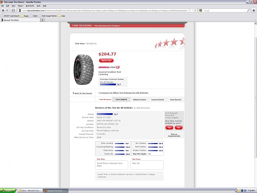This screenshot has width=257, height=193.
Task: Sort reviews by Most Helpful
Action: coord(121,100)
